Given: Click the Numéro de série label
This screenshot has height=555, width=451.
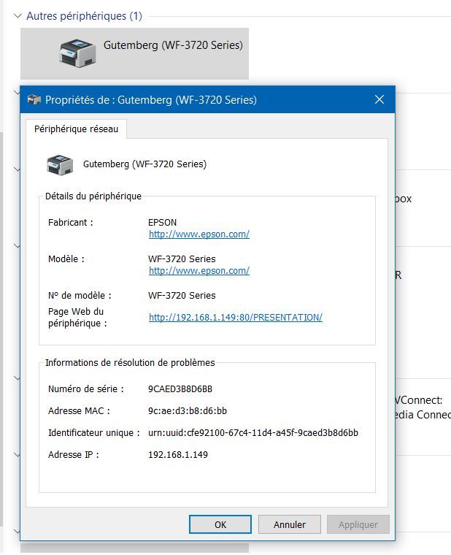Looking at the screenshot, I should [86, 389].
